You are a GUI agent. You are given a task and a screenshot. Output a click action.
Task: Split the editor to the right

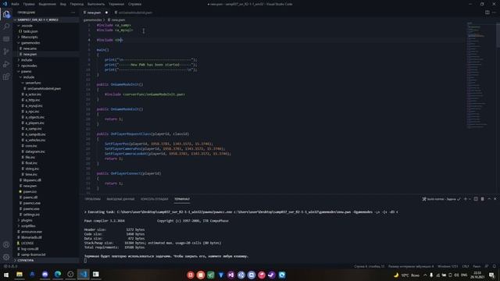(x=487, y=12)
